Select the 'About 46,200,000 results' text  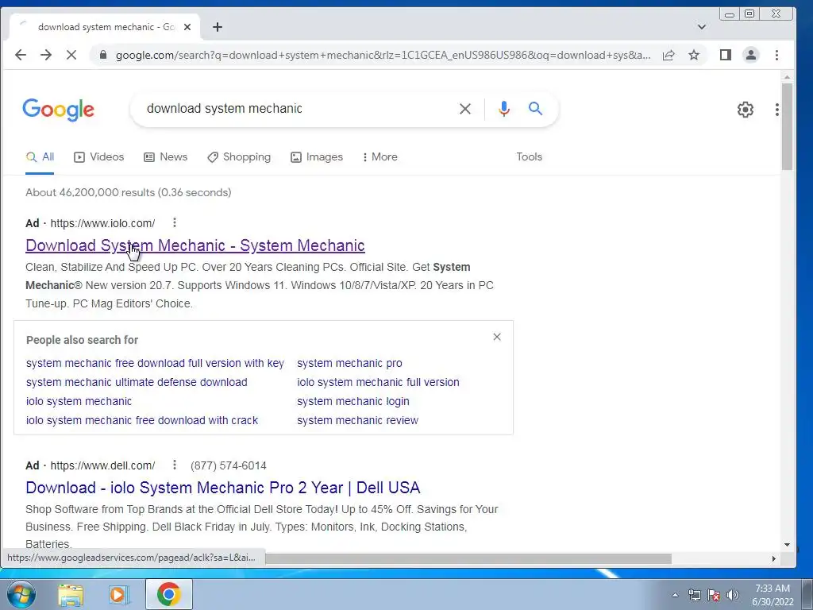click(129, 192)
